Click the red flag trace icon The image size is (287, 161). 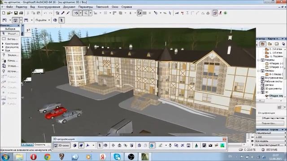pos(183,13)
